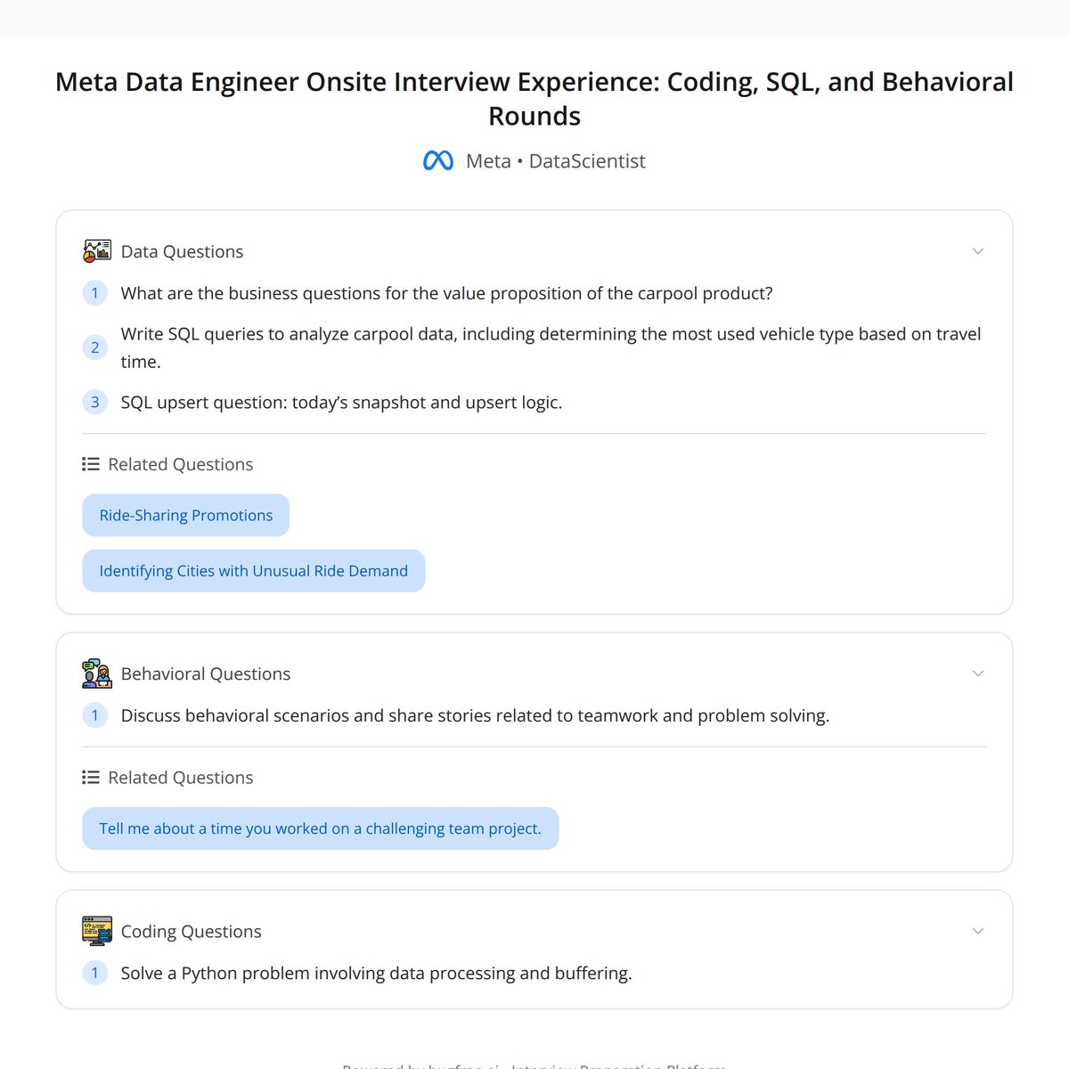Click the Behavioral Questions people icon
Viewport: 1069px width, 1069px height.
pos(97,673)
